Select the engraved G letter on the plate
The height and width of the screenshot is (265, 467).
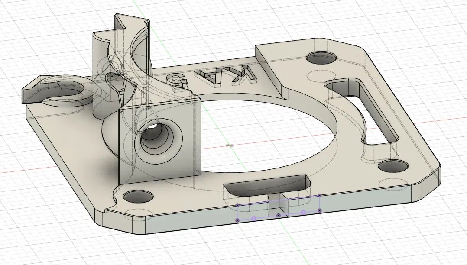pos(177,81)
